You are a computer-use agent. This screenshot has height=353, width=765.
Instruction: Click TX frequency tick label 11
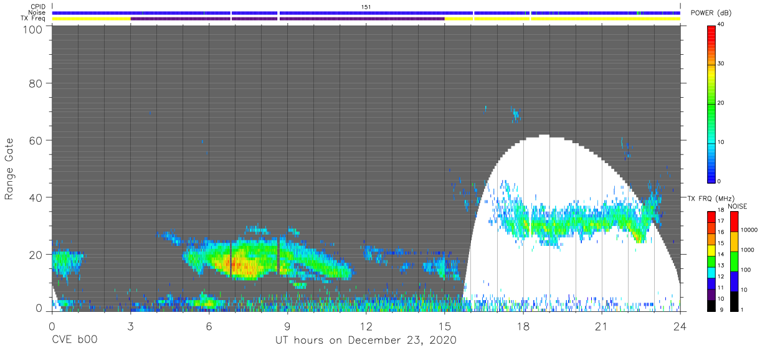pos(721,288)
